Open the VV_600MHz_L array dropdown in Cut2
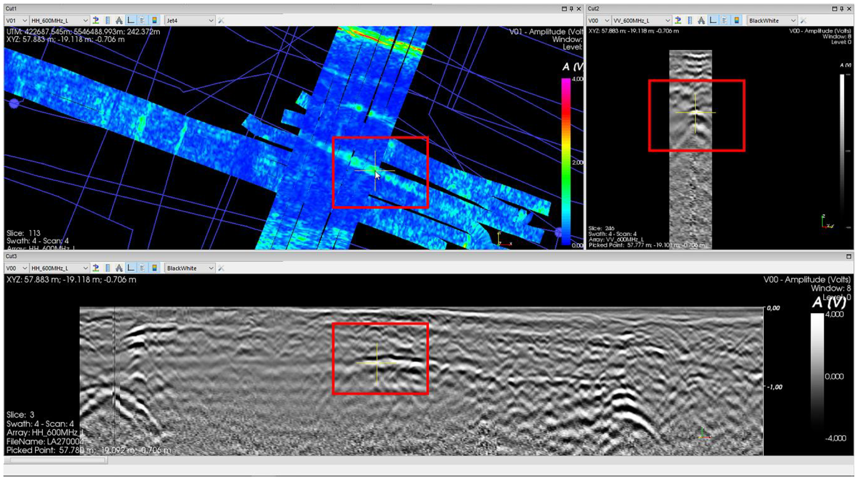 point(642,21)
